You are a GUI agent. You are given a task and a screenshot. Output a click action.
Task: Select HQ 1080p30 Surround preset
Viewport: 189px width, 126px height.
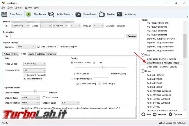point(158,23)
